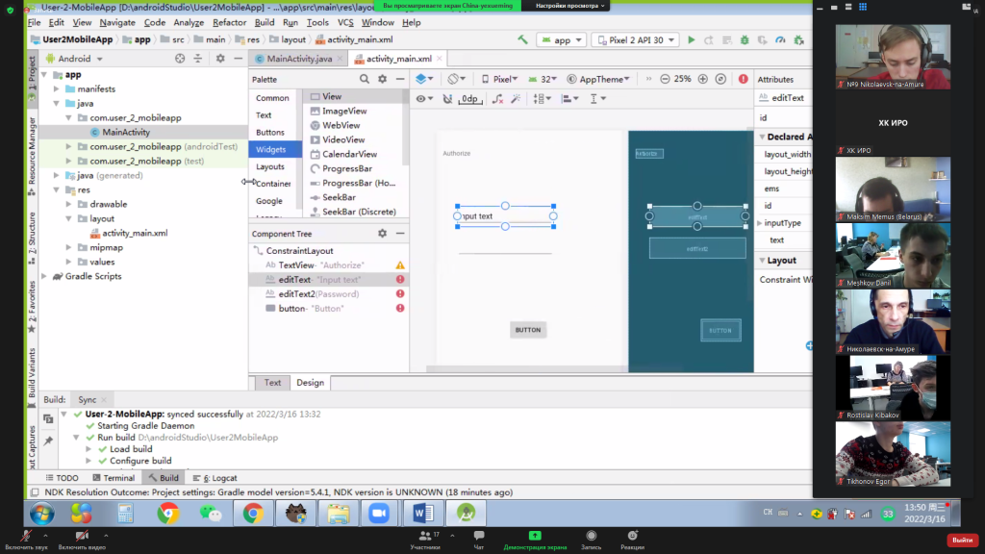Minimize the Palette panel
The image size is (985, 554).
point(400,79)
